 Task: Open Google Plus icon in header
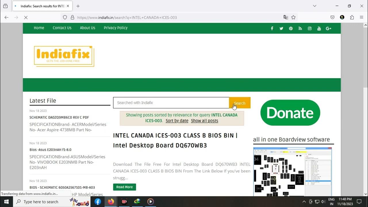[329, 28]
